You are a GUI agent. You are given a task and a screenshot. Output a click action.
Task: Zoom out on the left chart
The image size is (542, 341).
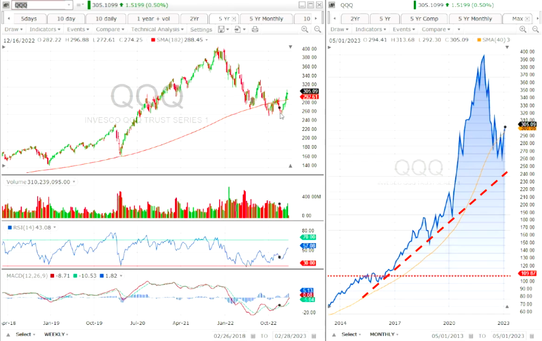[317, 29]
